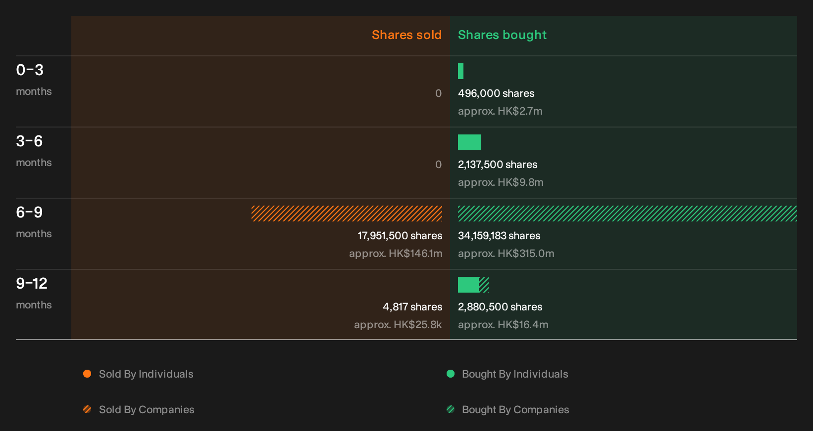Screen dimensions: 813x431
Task: Click the "6-9" months row label
Action: pos(30,213)
